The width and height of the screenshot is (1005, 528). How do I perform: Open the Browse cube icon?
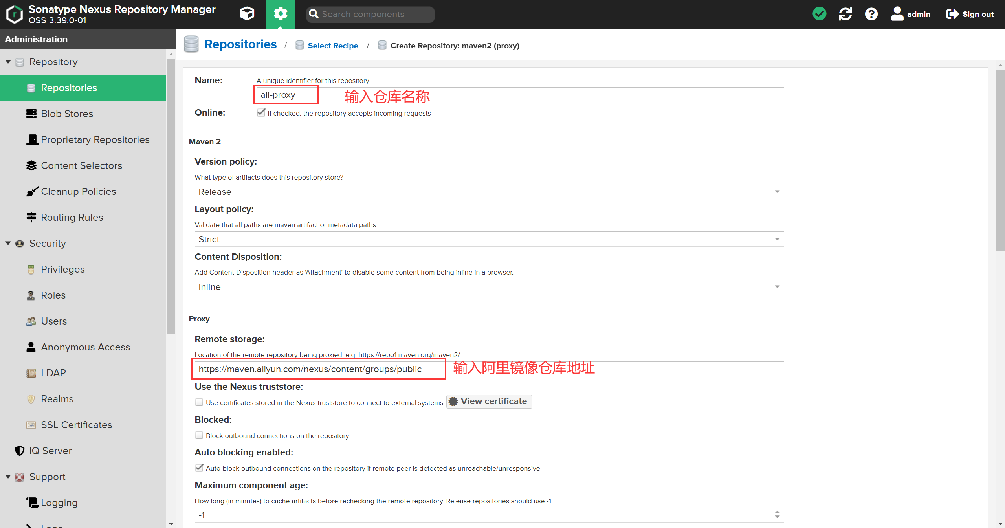pos(247,14)
